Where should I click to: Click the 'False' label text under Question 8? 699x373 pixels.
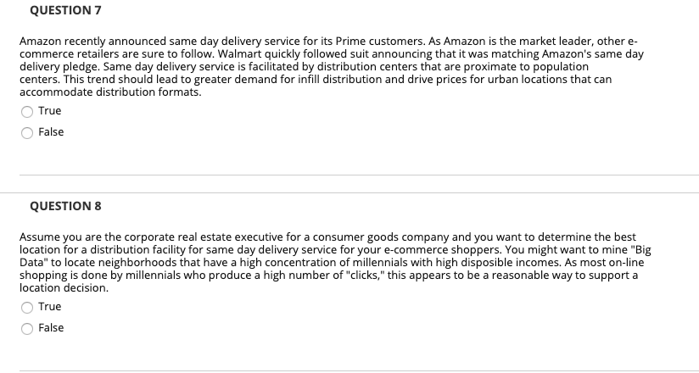click(51, 328)
